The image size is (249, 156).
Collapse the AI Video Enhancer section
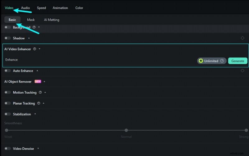pos(40,49)
